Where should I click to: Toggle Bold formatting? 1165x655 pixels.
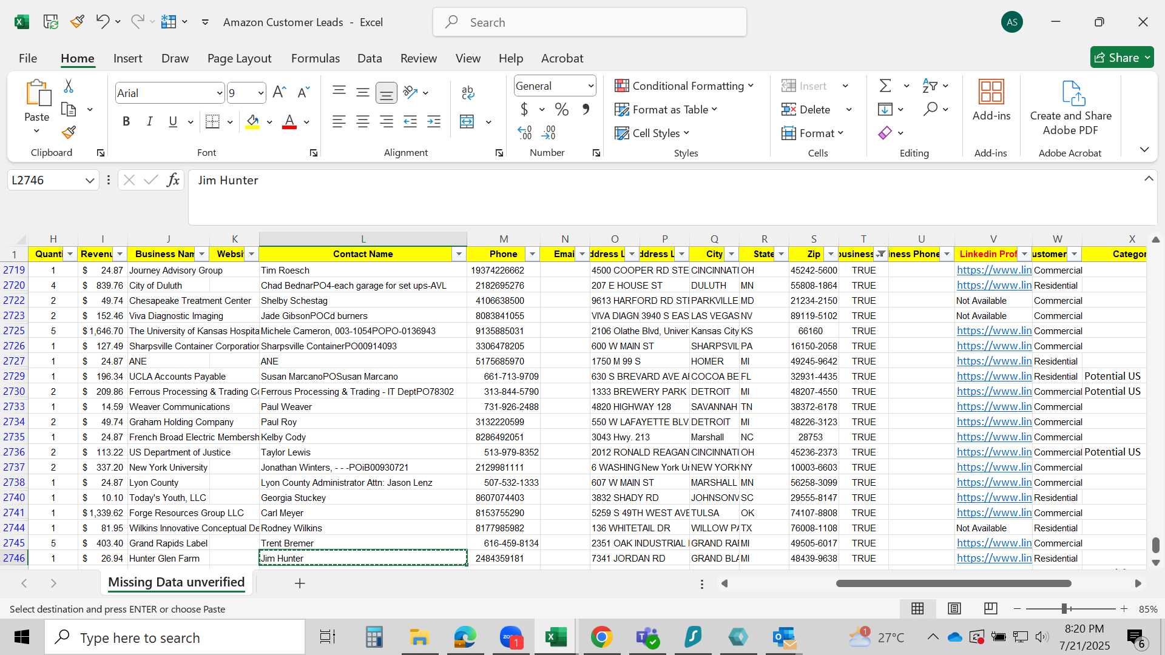point(126,122)
